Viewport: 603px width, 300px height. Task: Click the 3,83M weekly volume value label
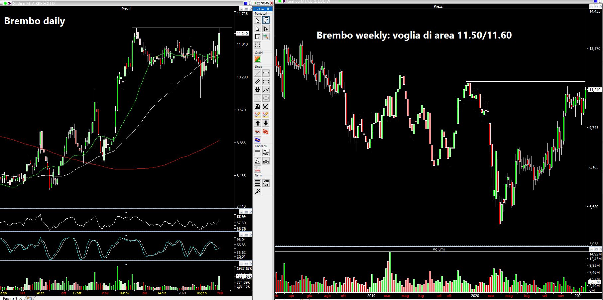[594, 282]
